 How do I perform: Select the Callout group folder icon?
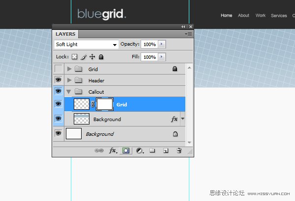coord(79,91)
